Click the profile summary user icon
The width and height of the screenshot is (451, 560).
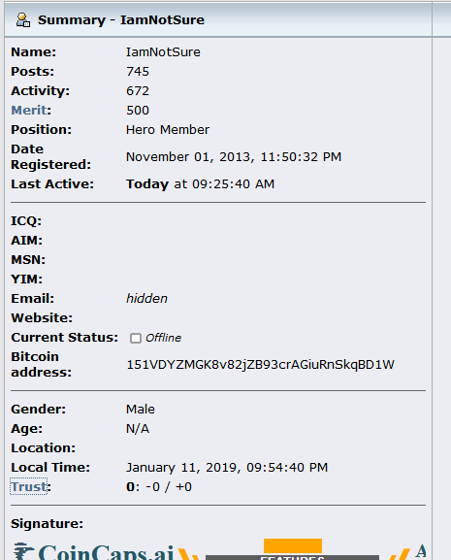[23, 20]
